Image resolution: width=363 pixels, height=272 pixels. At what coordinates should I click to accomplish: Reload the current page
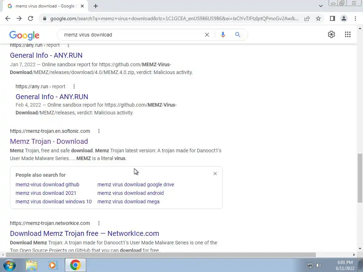coord(30,18)
